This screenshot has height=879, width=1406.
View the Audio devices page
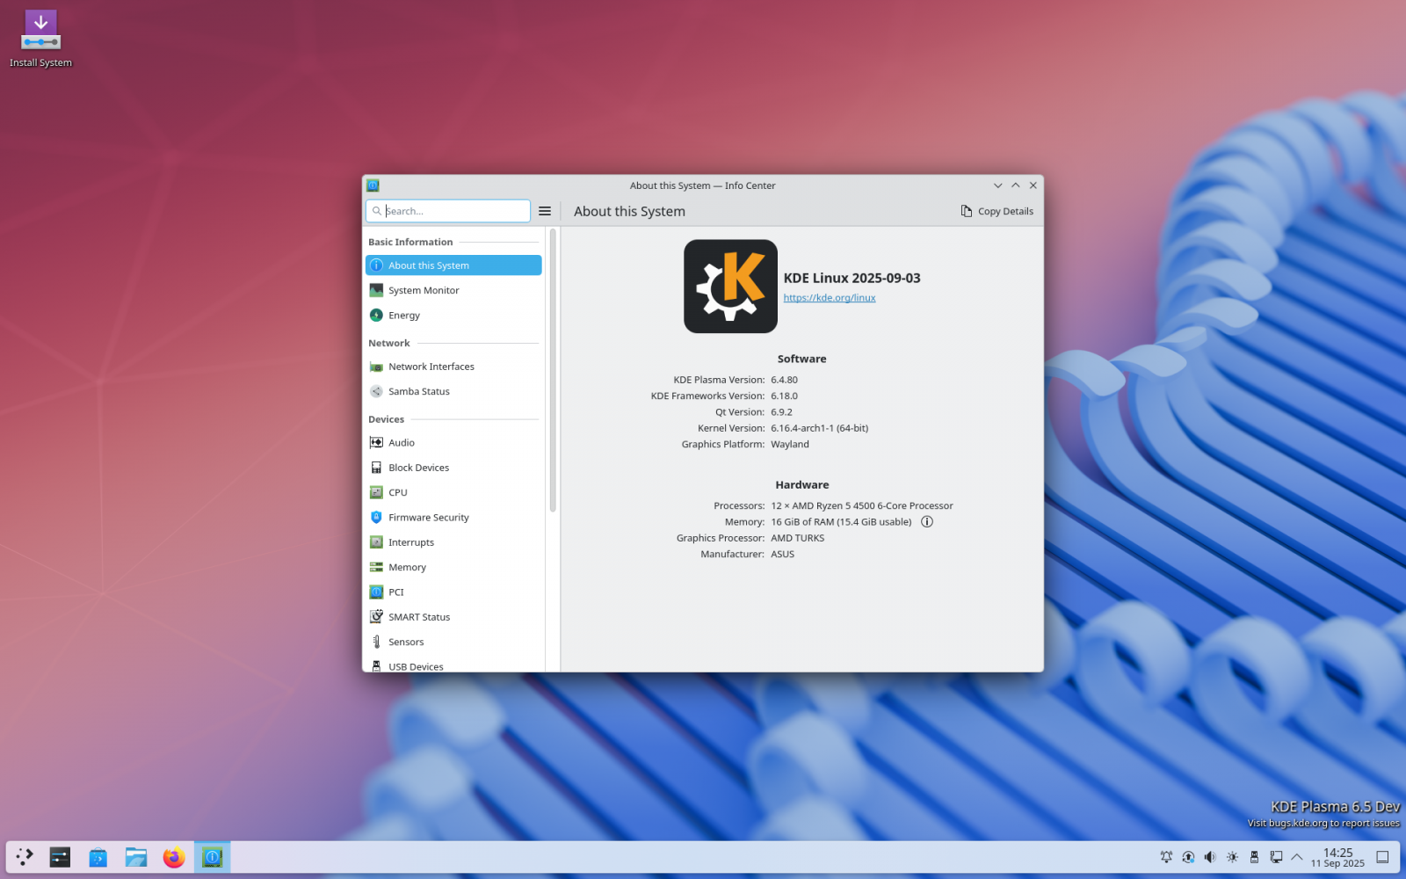401,442
